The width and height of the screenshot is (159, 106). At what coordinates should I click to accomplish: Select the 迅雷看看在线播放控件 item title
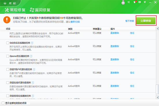click(x=20, y=96)
